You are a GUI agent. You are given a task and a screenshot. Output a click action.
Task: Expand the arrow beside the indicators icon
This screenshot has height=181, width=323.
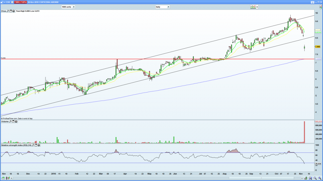point(257,7)
